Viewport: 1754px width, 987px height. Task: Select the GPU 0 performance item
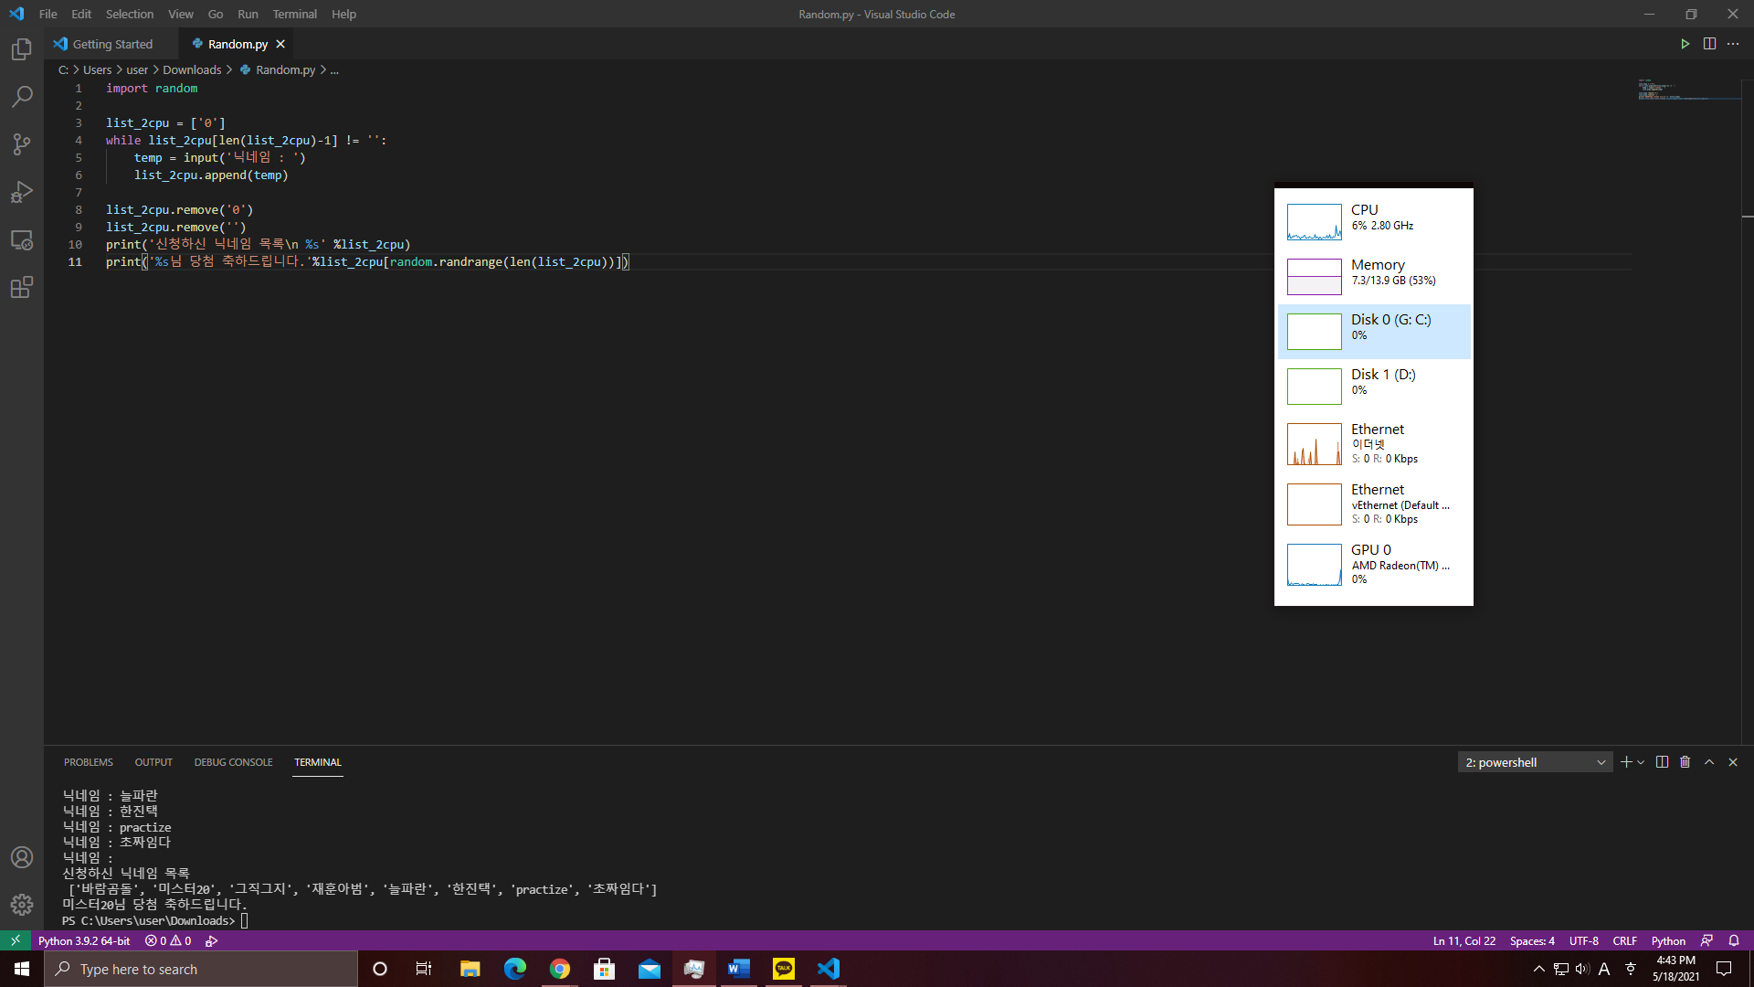pyautogui.click(x=1374, y=564)
